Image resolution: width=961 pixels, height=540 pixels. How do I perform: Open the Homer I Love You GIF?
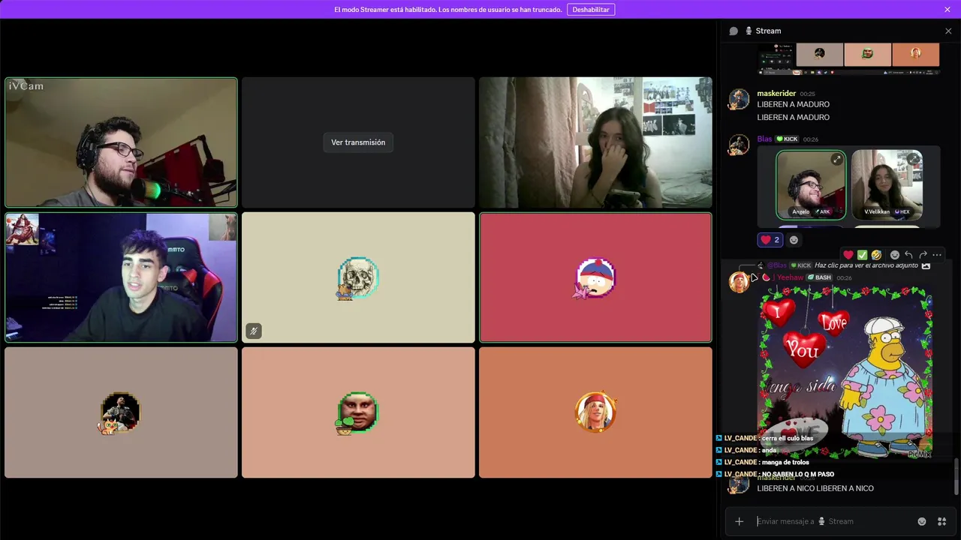(845, 372)
